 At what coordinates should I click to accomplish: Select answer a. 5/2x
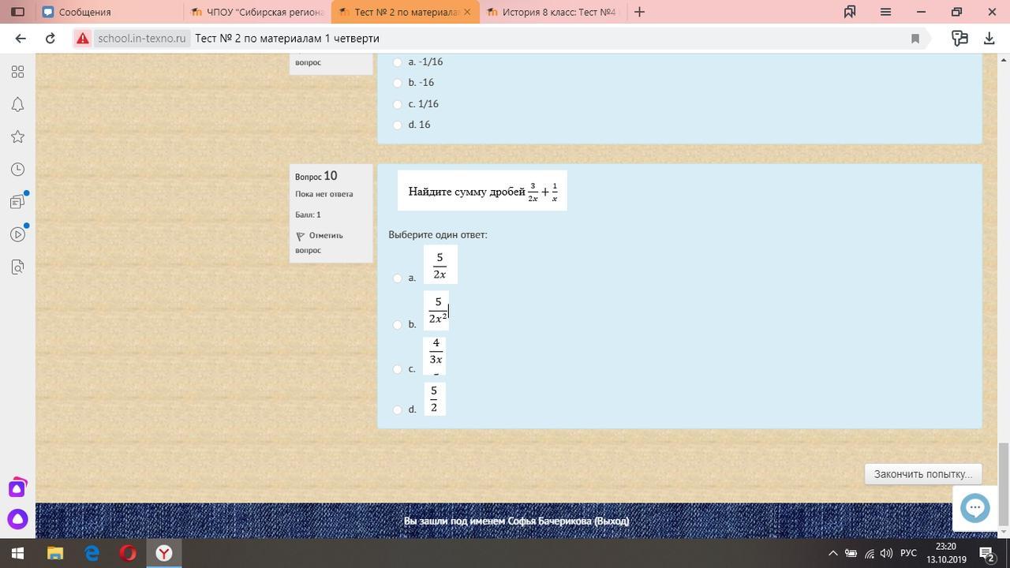398,278
